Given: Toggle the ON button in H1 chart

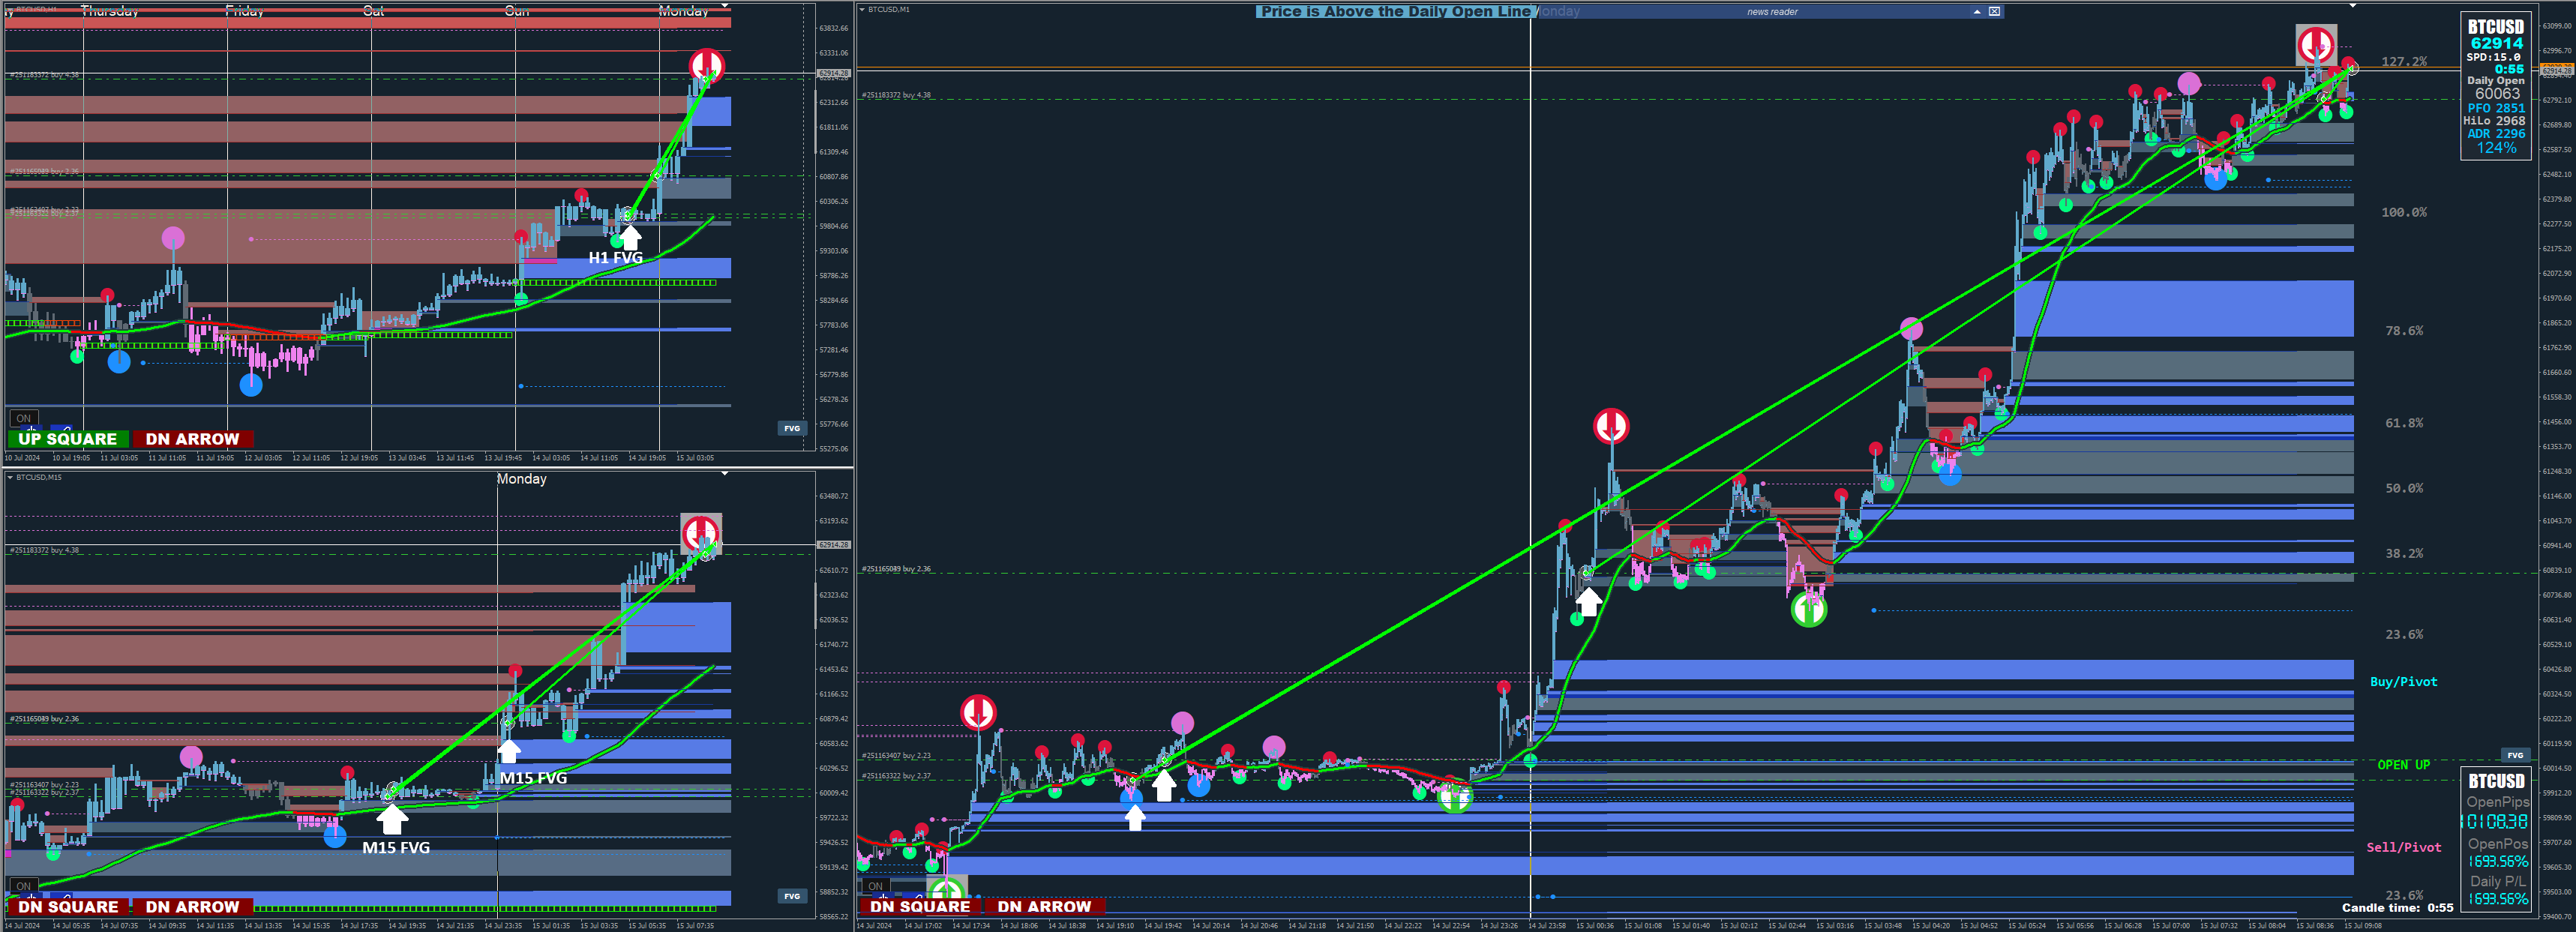Looking at the screenshot, I should click(x=23, y=418).
